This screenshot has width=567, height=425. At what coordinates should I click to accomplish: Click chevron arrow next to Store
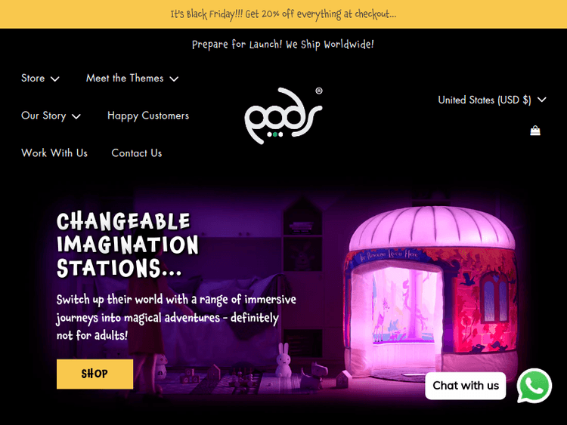point(55,79)
